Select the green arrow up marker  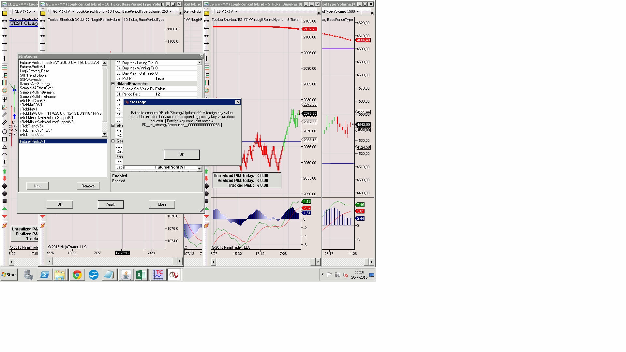[5, 171]
